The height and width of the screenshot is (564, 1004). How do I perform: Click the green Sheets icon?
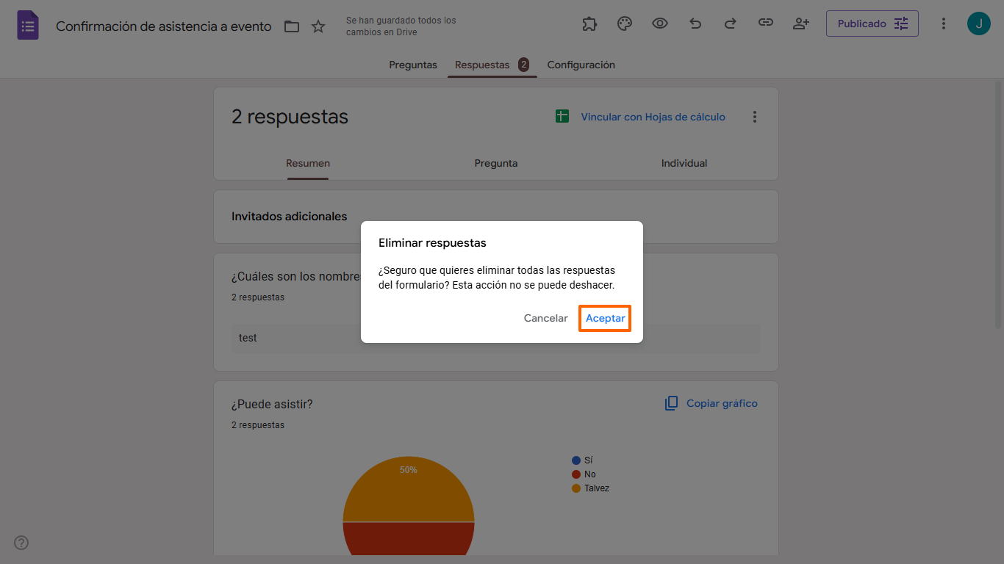coord(562,117)
